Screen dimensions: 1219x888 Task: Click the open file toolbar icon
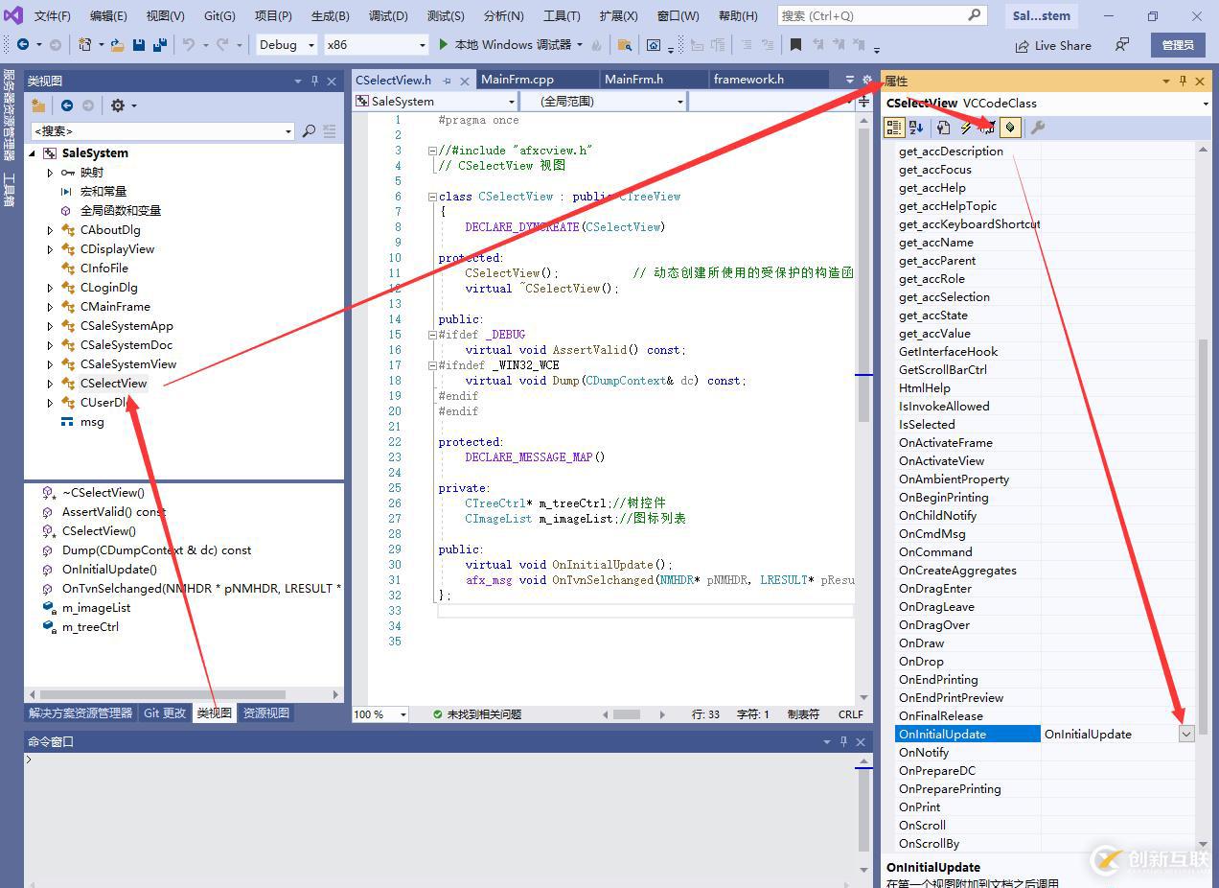(117, 45)
